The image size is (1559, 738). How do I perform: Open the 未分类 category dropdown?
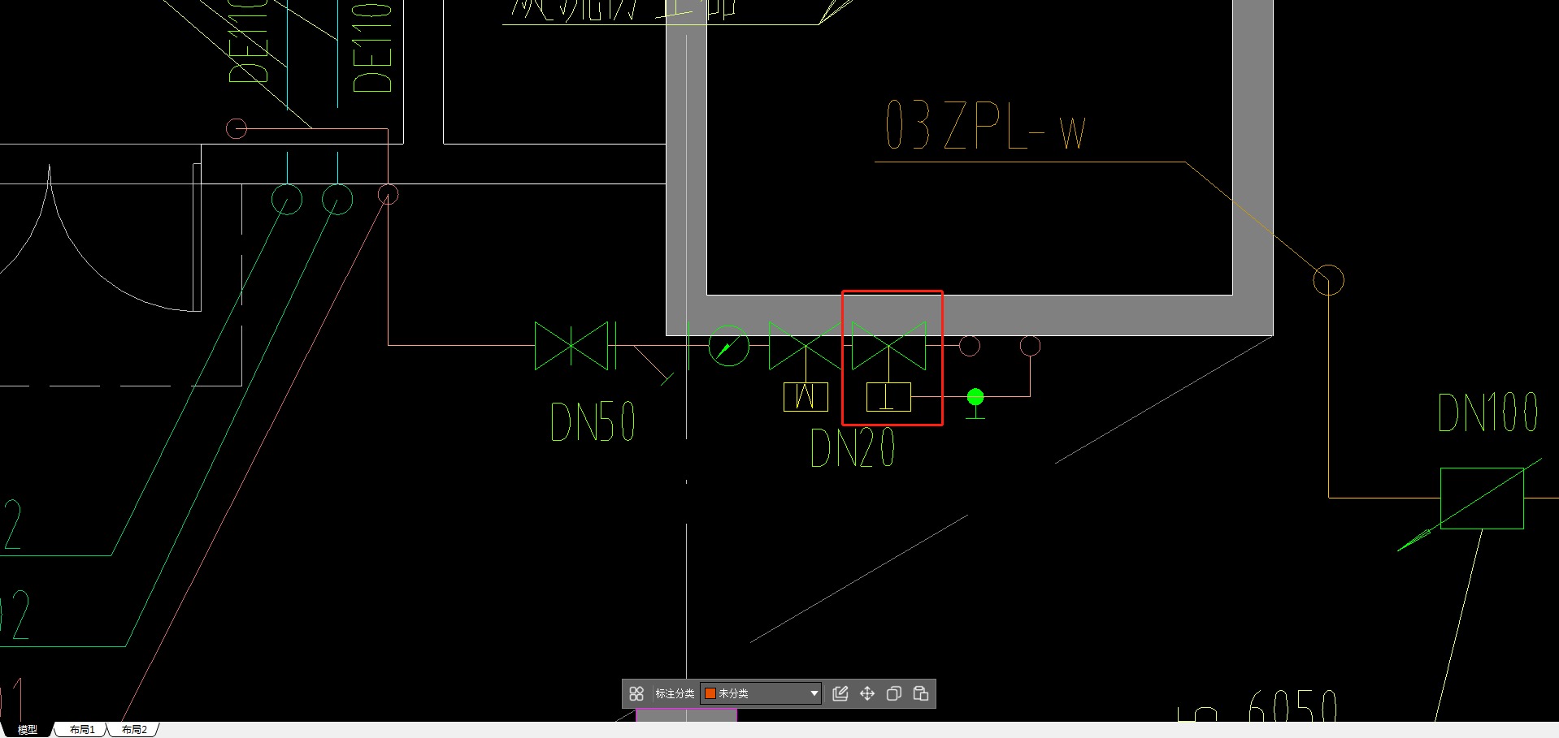761,693
